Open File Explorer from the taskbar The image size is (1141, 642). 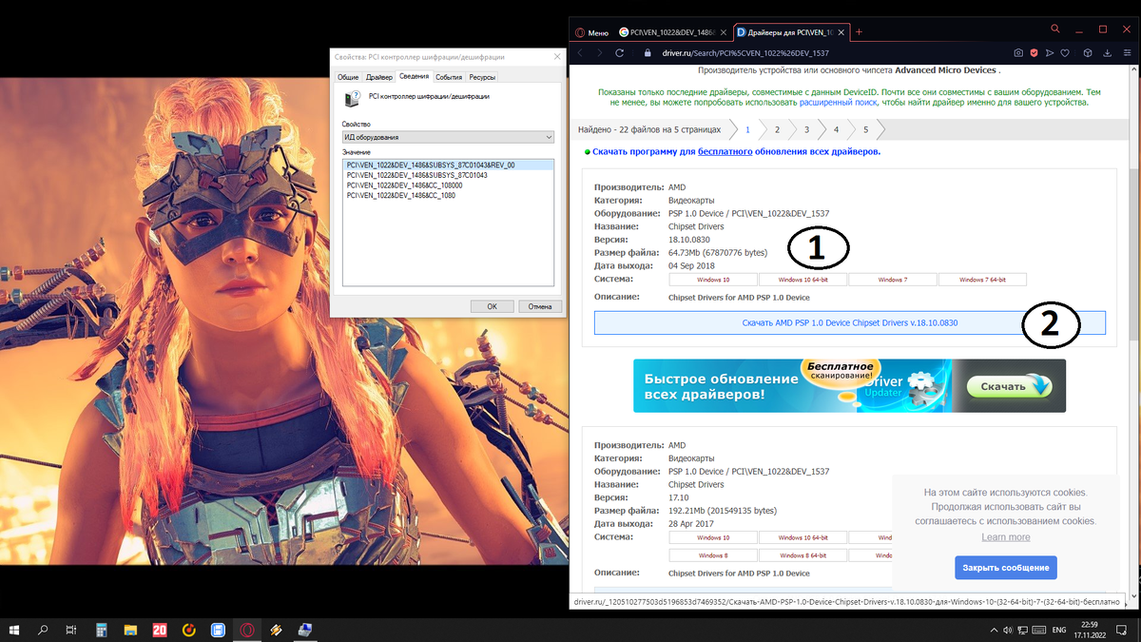point(130,630)
